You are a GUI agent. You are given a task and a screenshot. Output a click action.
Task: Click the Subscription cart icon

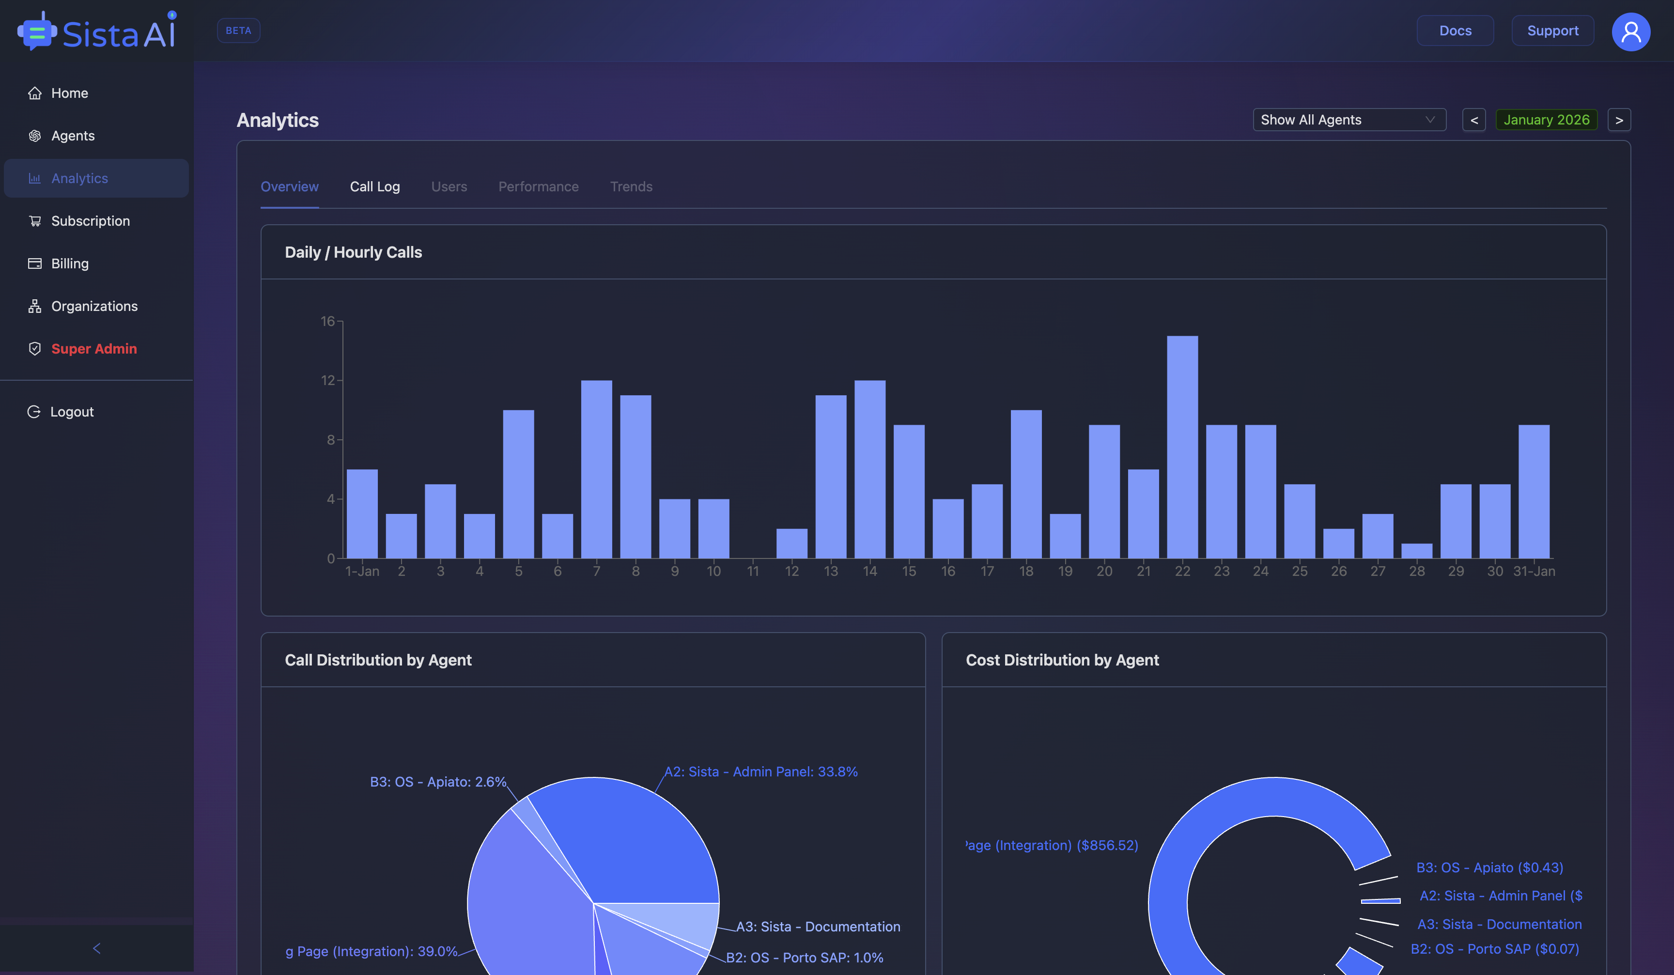click(x=34, y=220)
